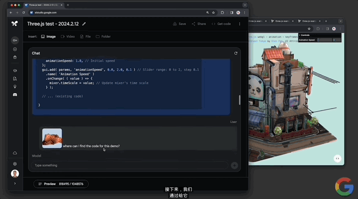Open a new tab in the back window
This screenshot has height=199, width=358.
pos(326,21)
